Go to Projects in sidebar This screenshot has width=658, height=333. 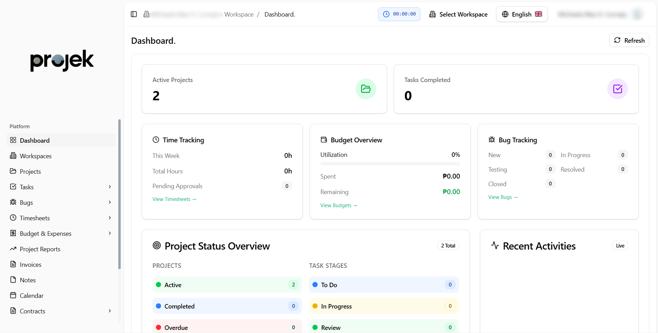(x=30, y=171)
